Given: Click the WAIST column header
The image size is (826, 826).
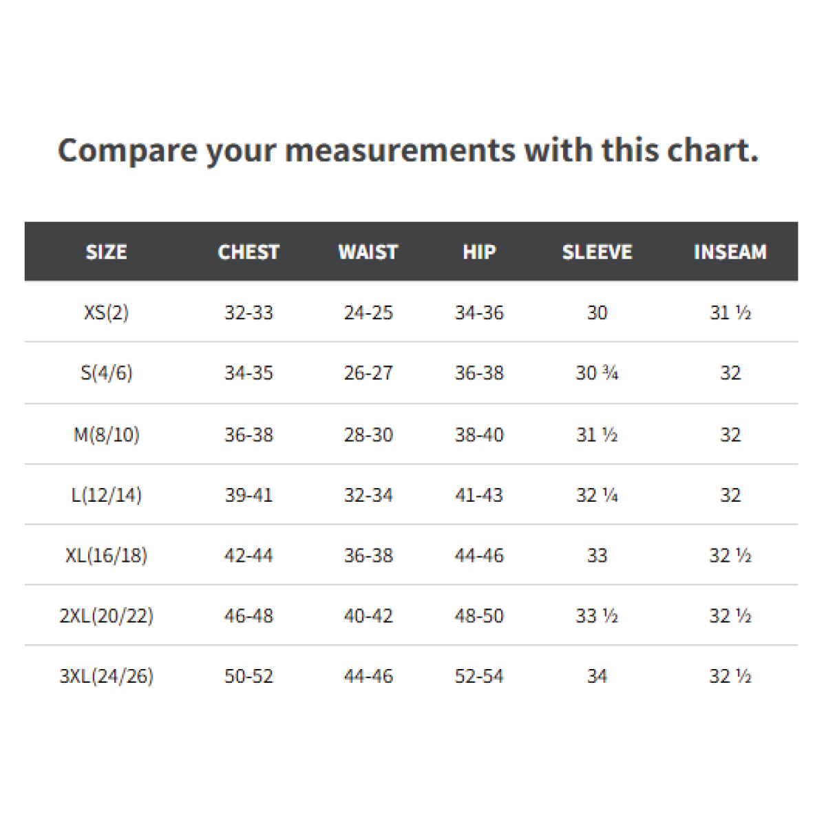Looking at the screenshot, I should pyautogui.click(x=368, y=252).
